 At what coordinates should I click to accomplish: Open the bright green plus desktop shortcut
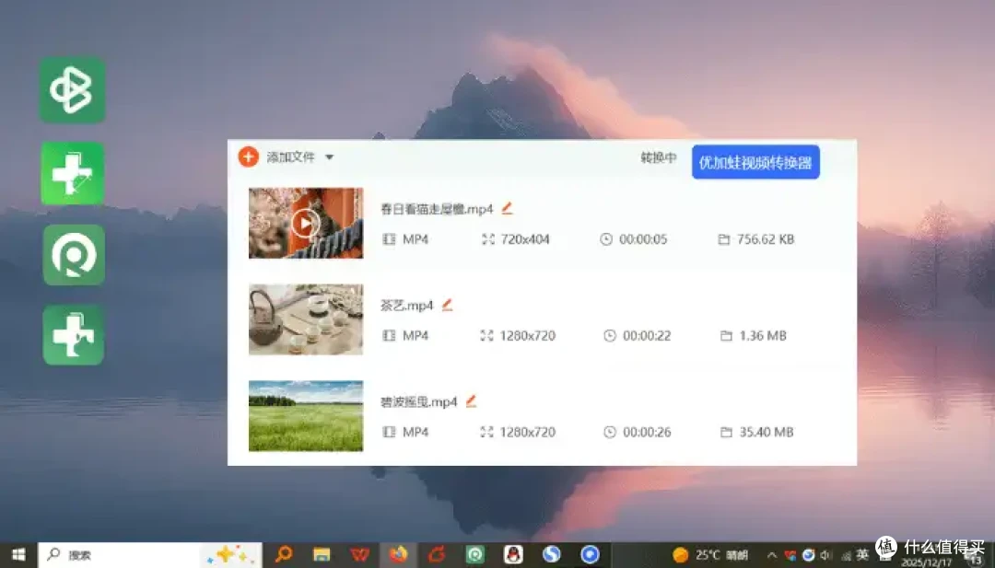coord(73,173)
